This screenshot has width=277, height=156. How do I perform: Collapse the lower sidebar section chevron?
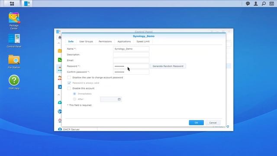point(59,95)
